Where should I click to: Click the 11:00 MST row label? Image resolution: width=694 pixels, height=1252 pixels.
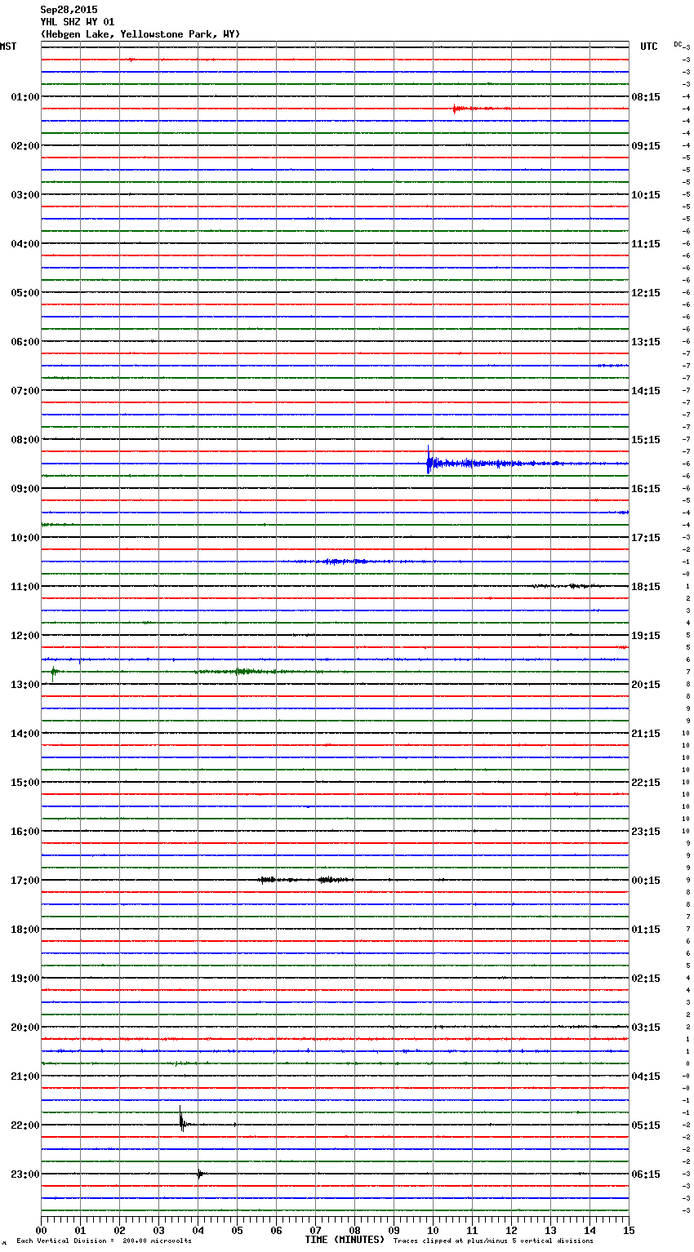[x=25, y=587]
